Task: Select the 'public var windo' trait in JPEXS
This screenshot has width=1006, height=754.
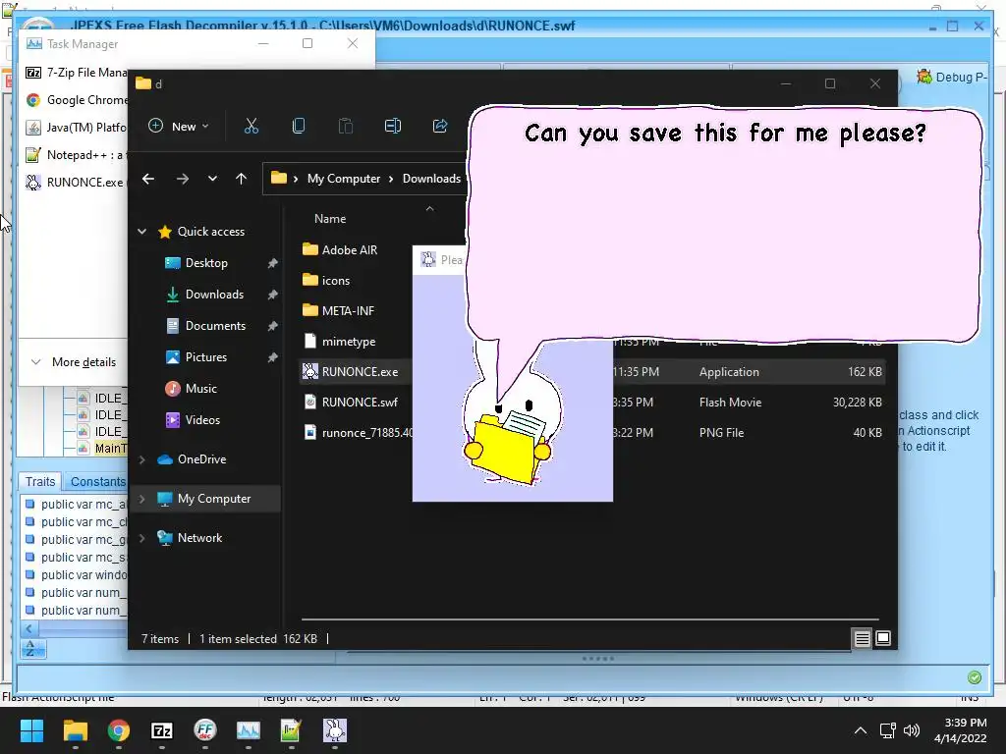Action: [x=76, y=575]
